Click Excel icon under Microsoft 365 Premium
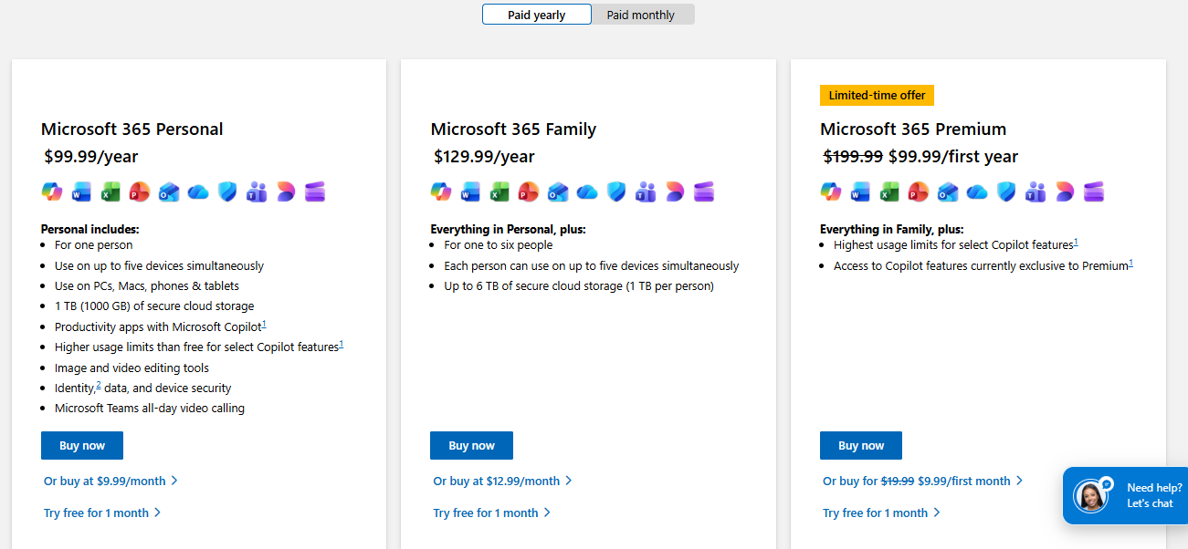 coord(889,192)
